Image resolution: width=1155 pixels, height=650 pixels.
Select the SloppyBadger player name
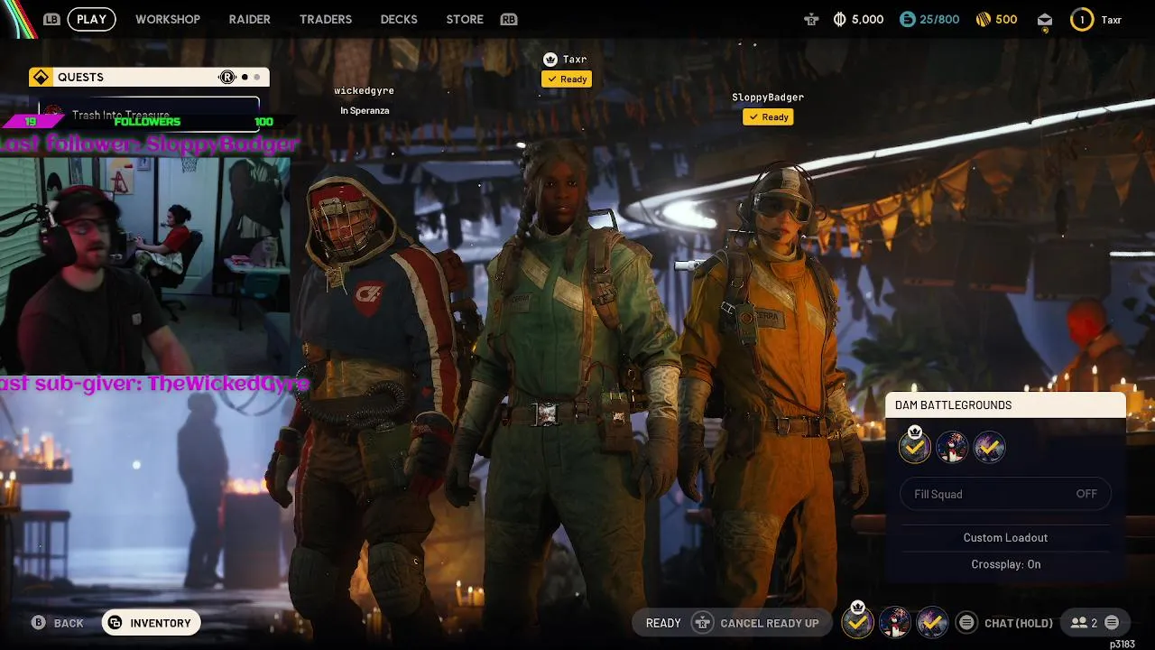pos(768,97)
